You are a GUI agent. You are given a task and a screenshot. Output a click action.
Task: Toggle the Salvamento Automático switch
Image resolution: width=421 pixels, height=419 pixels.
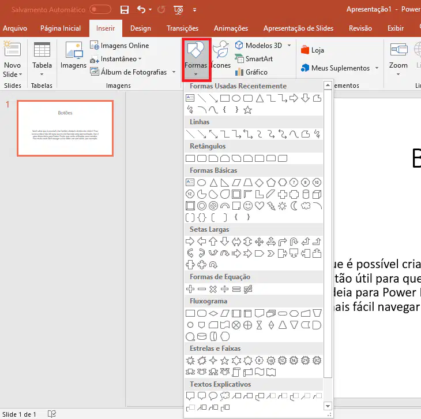100,9
